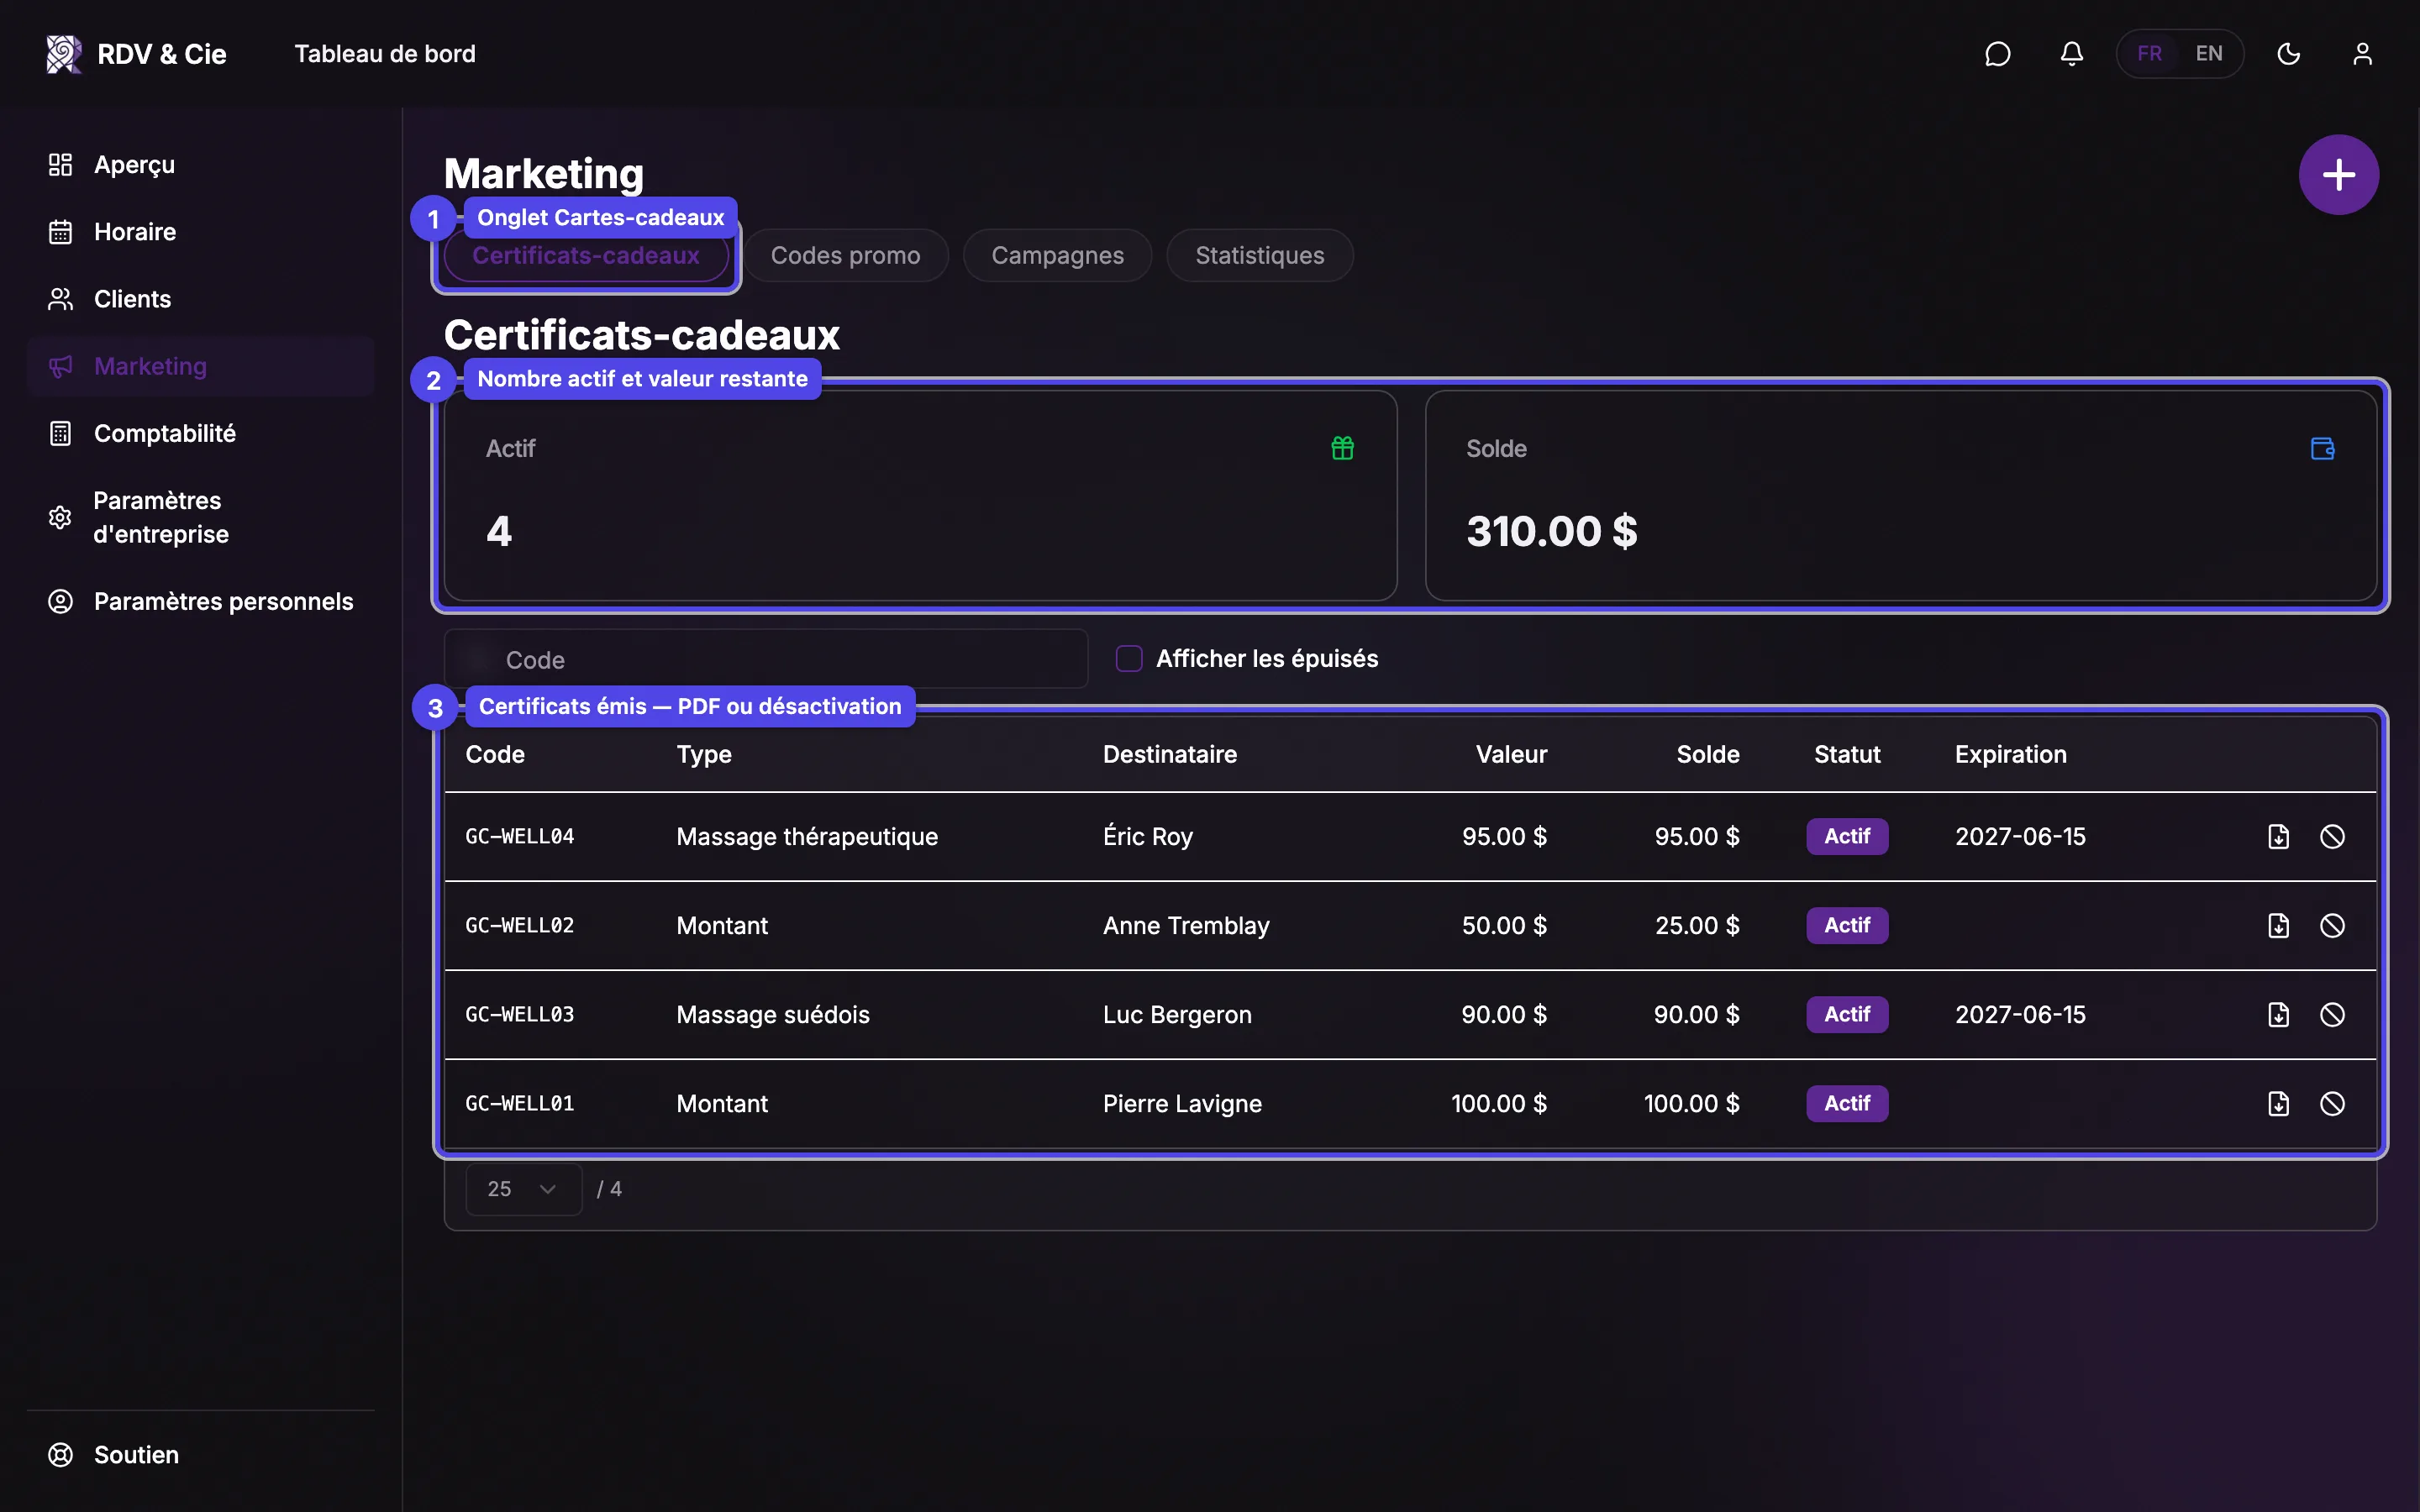Open Soutien support link
Viewport: 2420px width, 1512px height.
pyautogui.click(x=200, y=1455)
